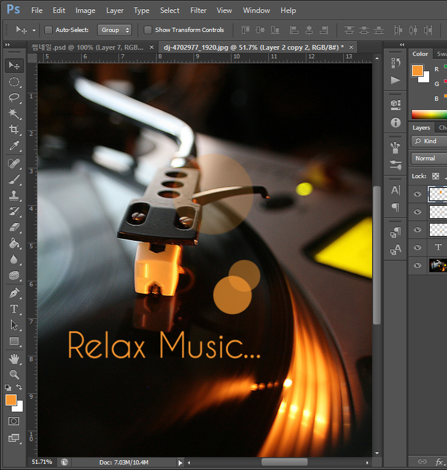This screenshot has height=470, width=447.
Task: Align top edges in options bar
Action: tap(246, 30)
